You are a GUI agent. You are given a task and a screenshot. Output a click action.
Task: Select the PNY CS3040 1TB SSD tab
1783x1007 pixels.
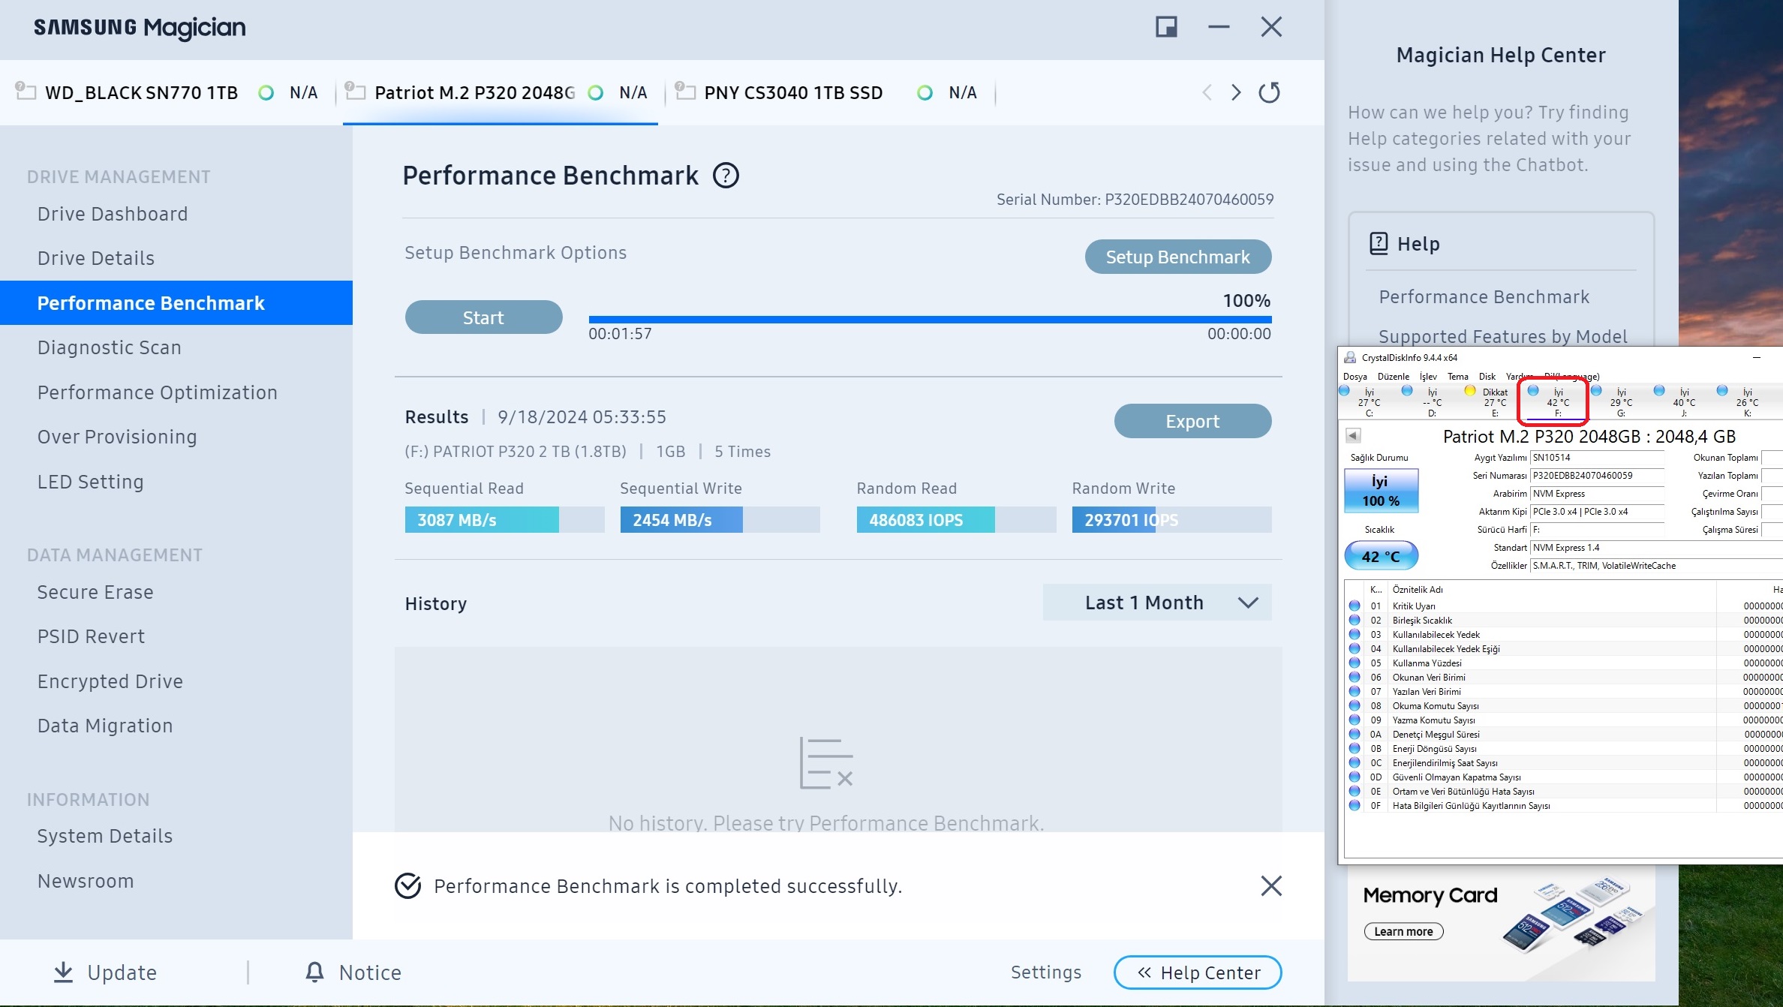pyautogui.click(x=792, y=92)
